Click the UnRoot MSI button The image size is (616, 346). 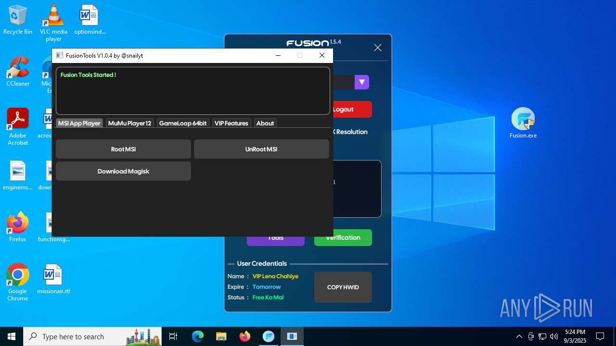click(x=261, y=149)
